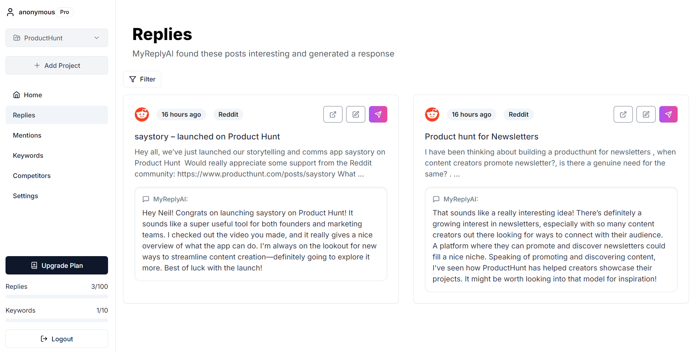The image size is (696, 353).
Task: Edit the saystory reply draft
Action: tap(355, 114)
